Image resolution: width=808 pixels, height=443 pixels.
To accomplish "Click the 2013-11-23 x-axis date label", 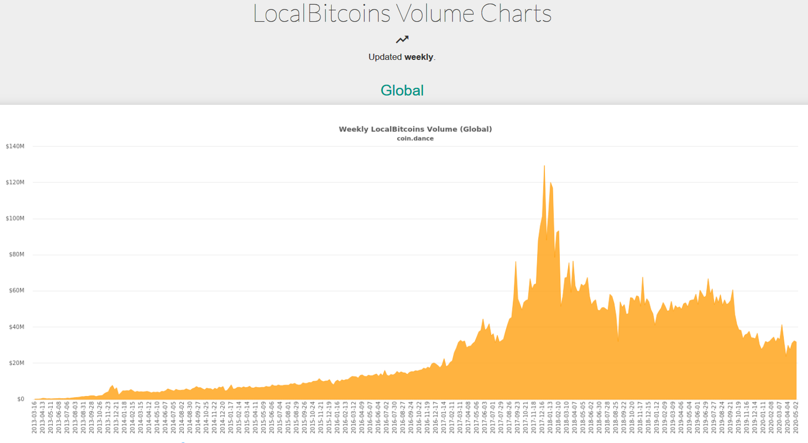I will point(108,418).
